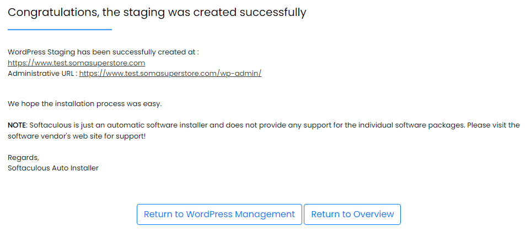
Task: Click Return to WordPress Management button
Action: click(219, 214)
